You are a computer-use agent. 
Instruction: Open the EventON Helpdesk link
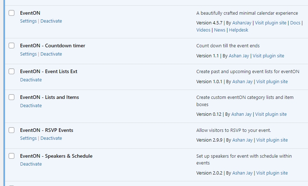pyautogui.click(x=239, y=30)
